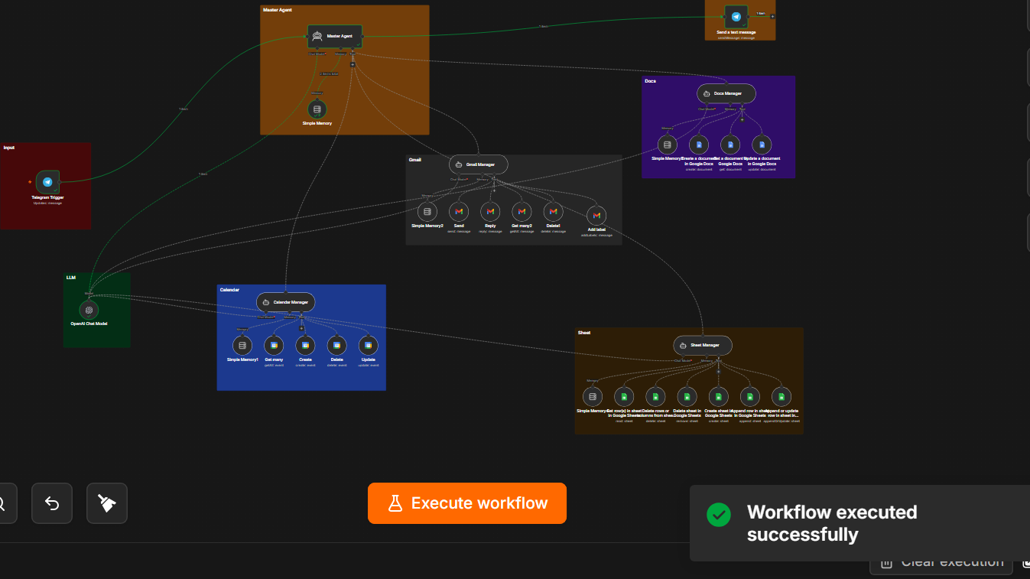Select the Gmail sticky note title

pyautogui.click(x=415, y=160)
